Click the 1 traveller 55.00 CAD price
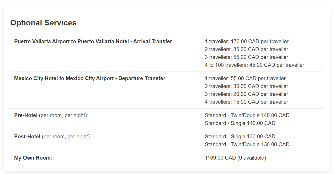Viewport: 335px width, 174px height. pyautogui.click(x=245, y=78)
